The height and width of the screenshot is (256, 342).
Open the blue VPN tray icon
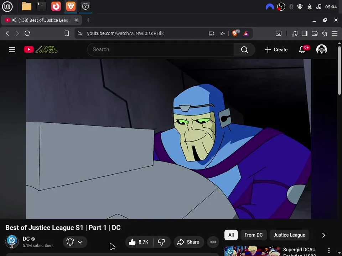(x=270, y=7)
